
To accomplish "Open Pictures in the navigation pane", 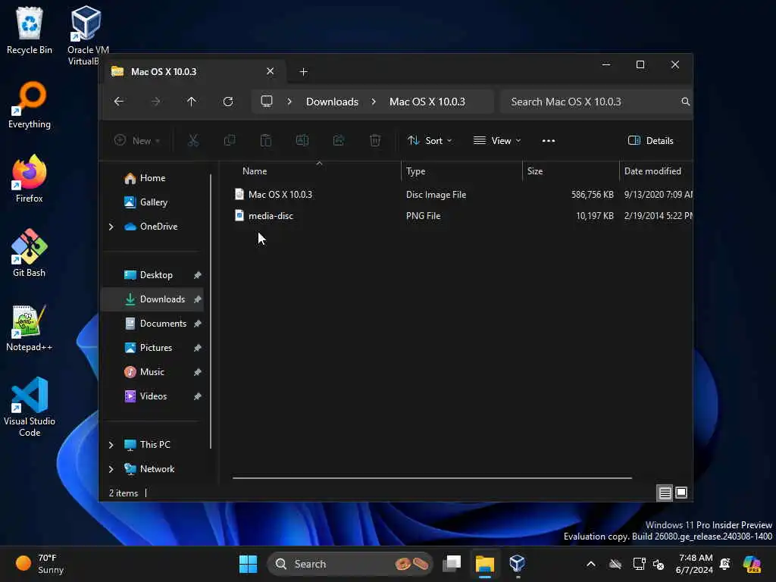I will (152, 348).
